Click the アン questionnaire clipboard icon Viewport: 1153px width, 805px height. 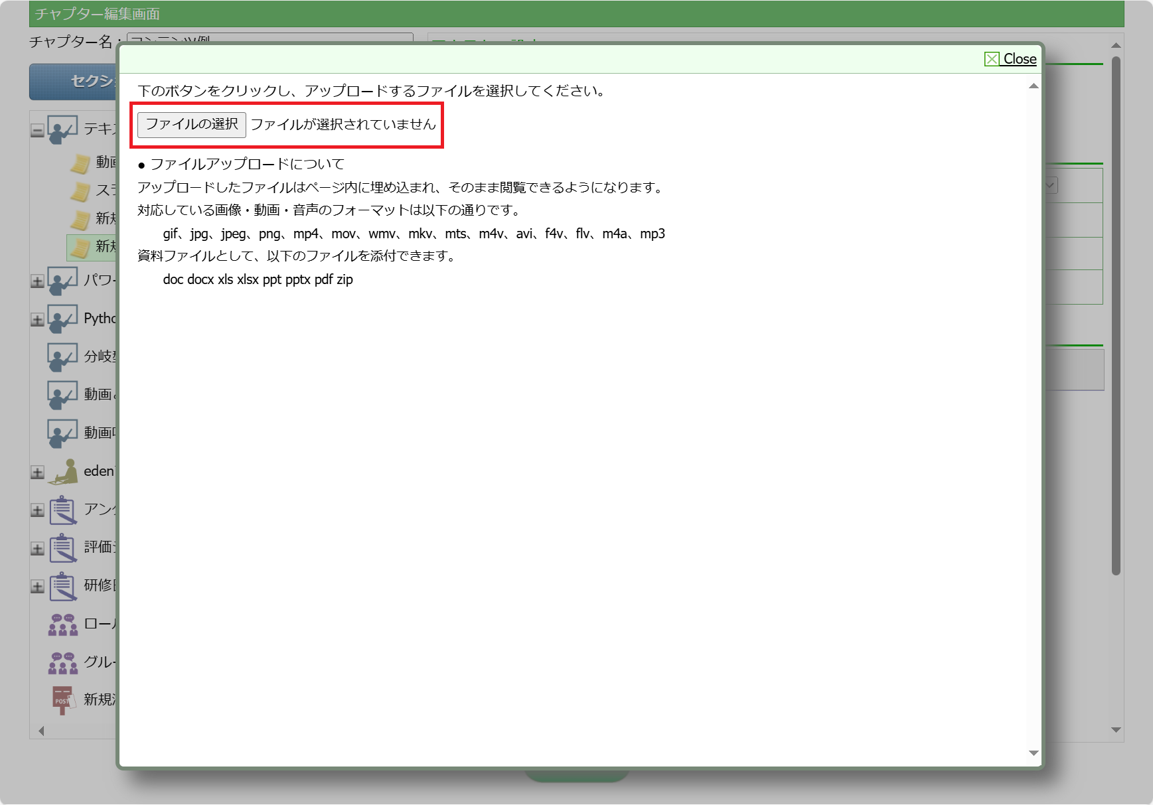[x=63, y=510]
